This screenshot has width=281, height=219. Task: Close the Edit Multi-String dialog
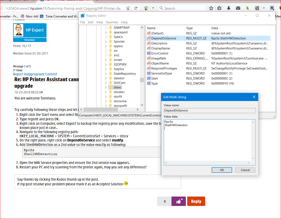point(254,97)
